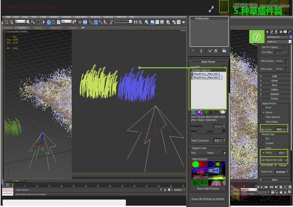Expand the Scale rollout
The width and height of the screenshot is (293, 207).
(274, 76)
